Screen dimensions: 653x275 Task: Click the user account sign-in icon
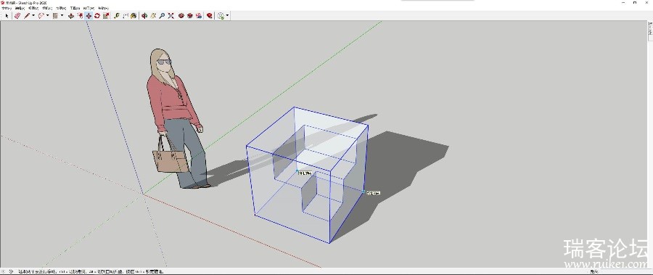[221, 16]
